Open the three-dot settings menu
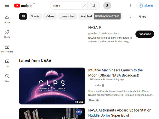This screenshot has width=159, height=119. coord(131,6)
